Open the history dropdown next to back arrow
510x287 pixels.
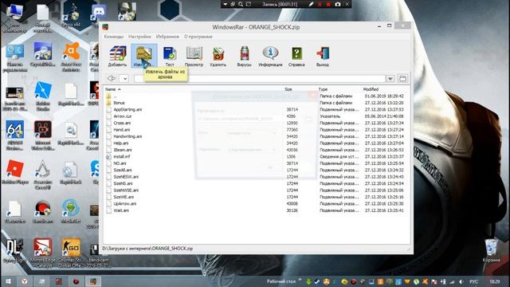124,79
